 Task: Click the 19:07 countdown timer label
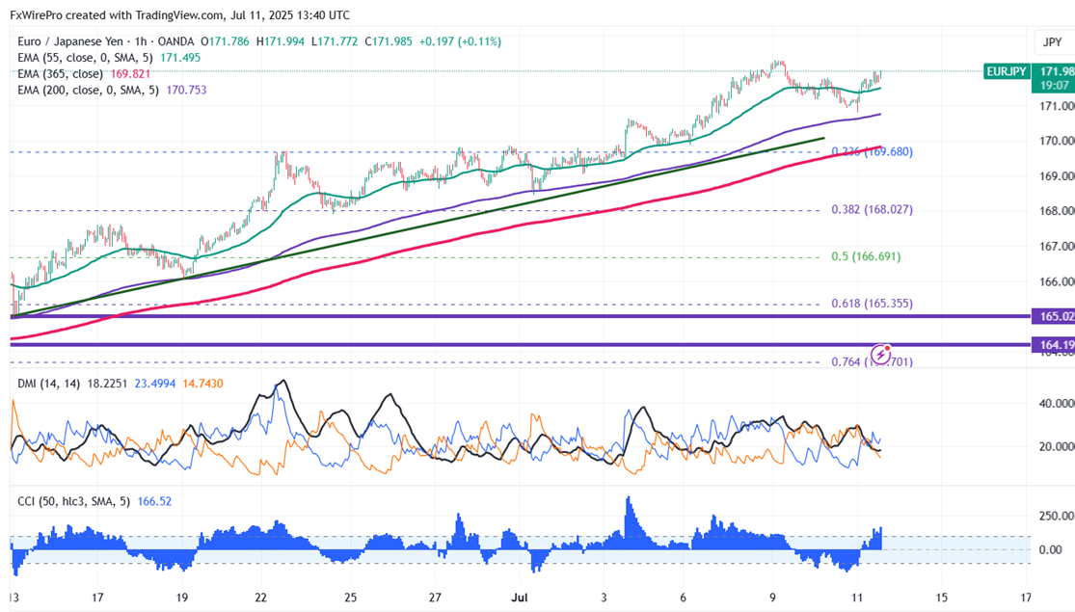[1054, 86]
